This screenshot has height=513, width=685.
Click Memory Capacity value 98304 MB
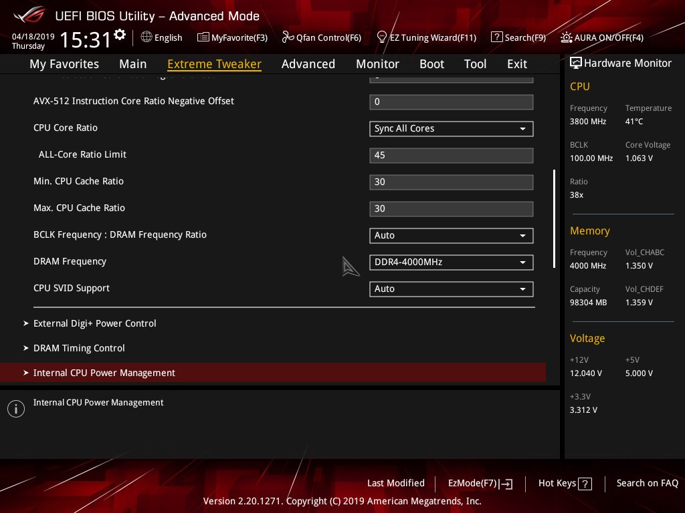tap(589, 303)
